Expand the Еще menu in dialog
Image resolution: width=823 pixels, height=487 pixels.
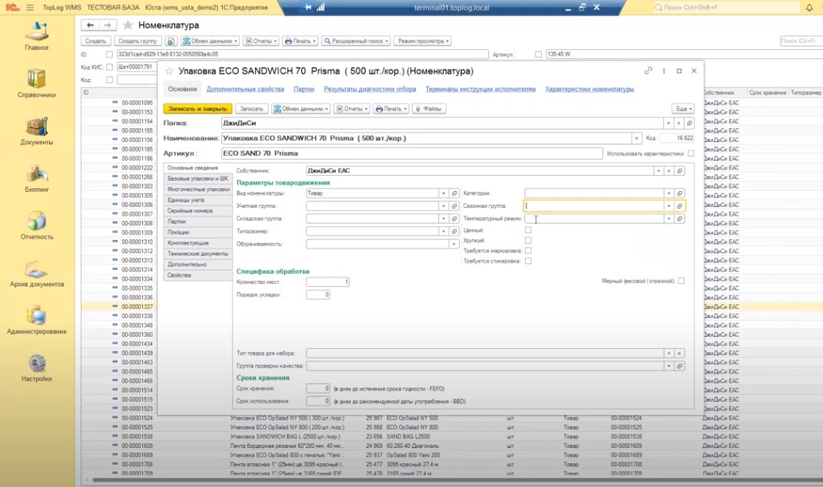(x=683, y=109)
